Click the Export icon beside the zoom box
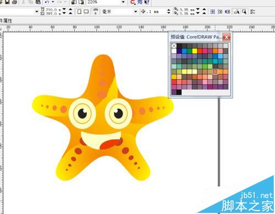Image resolution: width=275 pixels, height=214 pixels. 81,2
